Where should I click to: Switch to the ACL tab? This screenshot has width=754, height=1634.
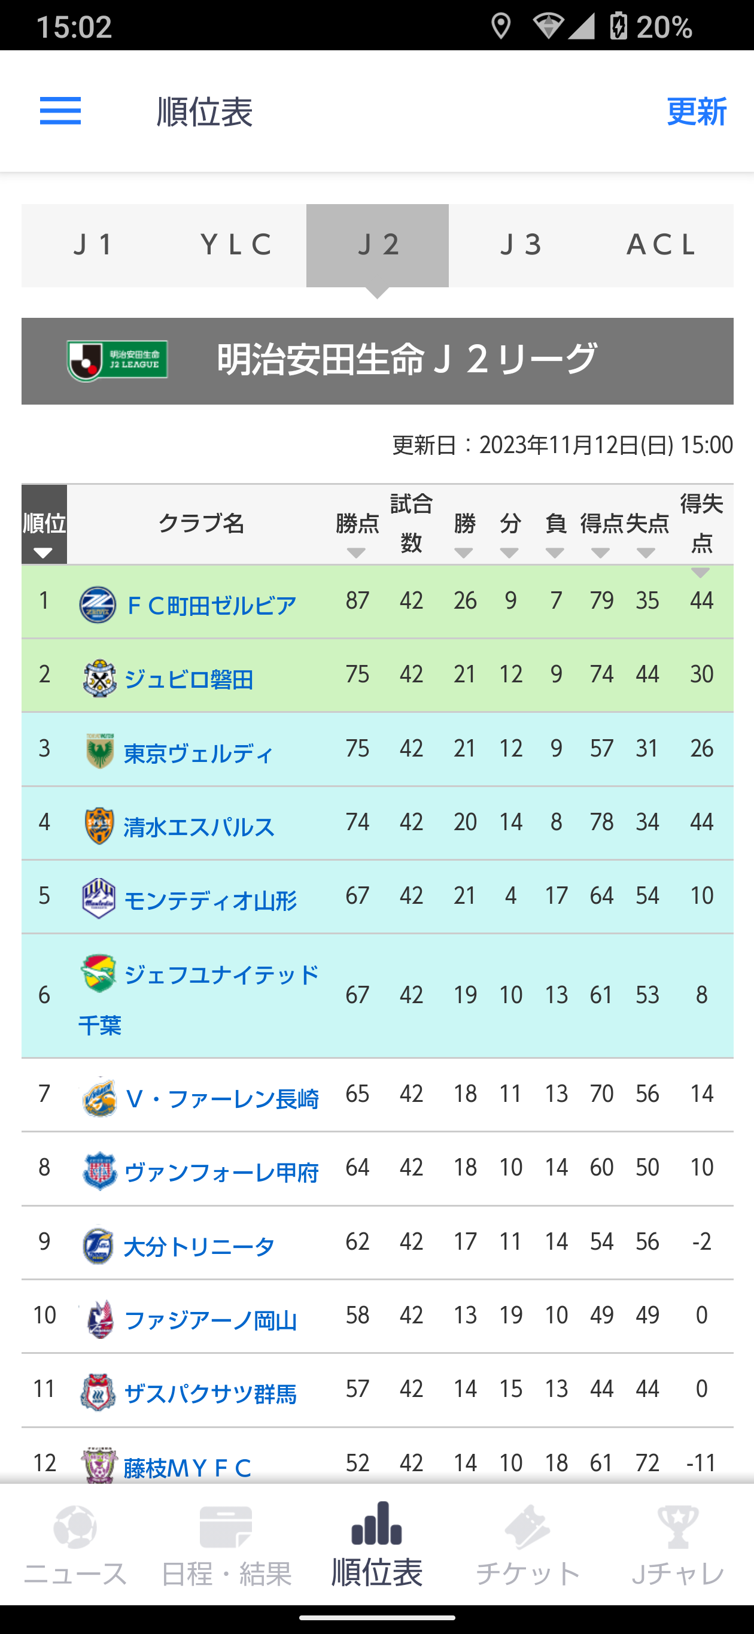pos(661,245)
